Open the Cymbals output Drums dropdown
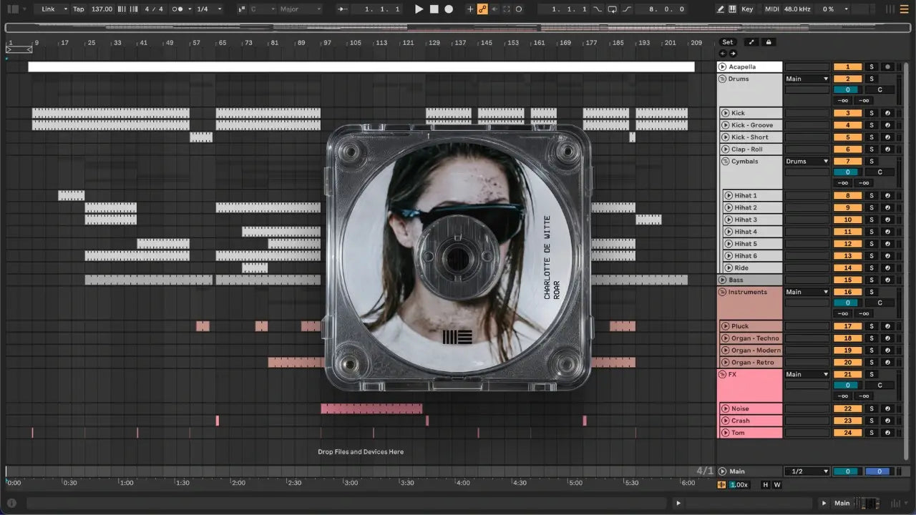The image size is (916, 515). 807,162
